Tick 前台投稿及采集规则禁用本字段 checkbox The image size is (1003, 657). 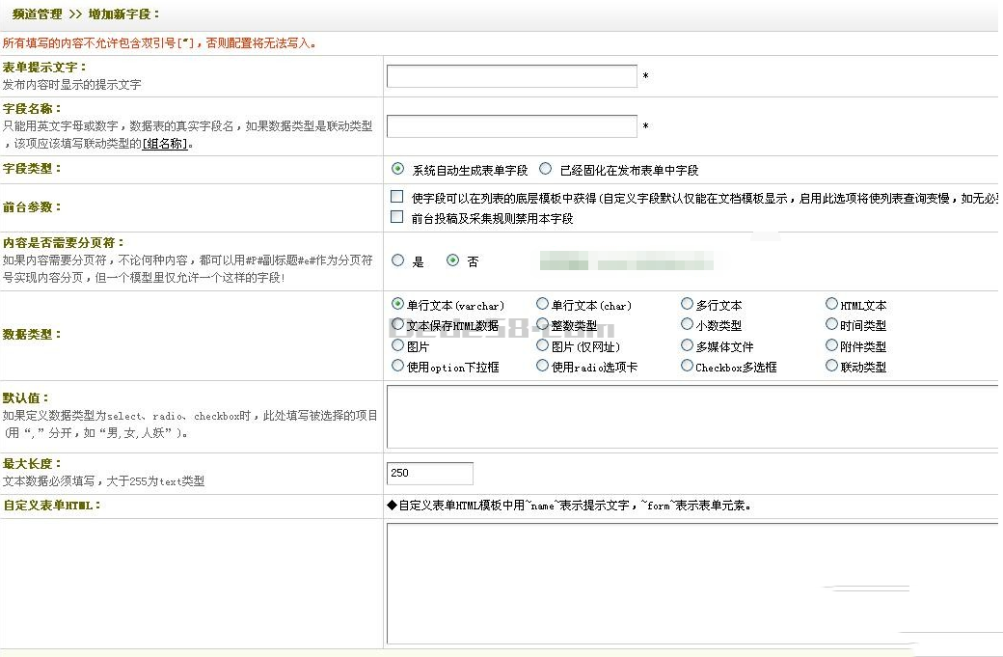tap(396, 218)
